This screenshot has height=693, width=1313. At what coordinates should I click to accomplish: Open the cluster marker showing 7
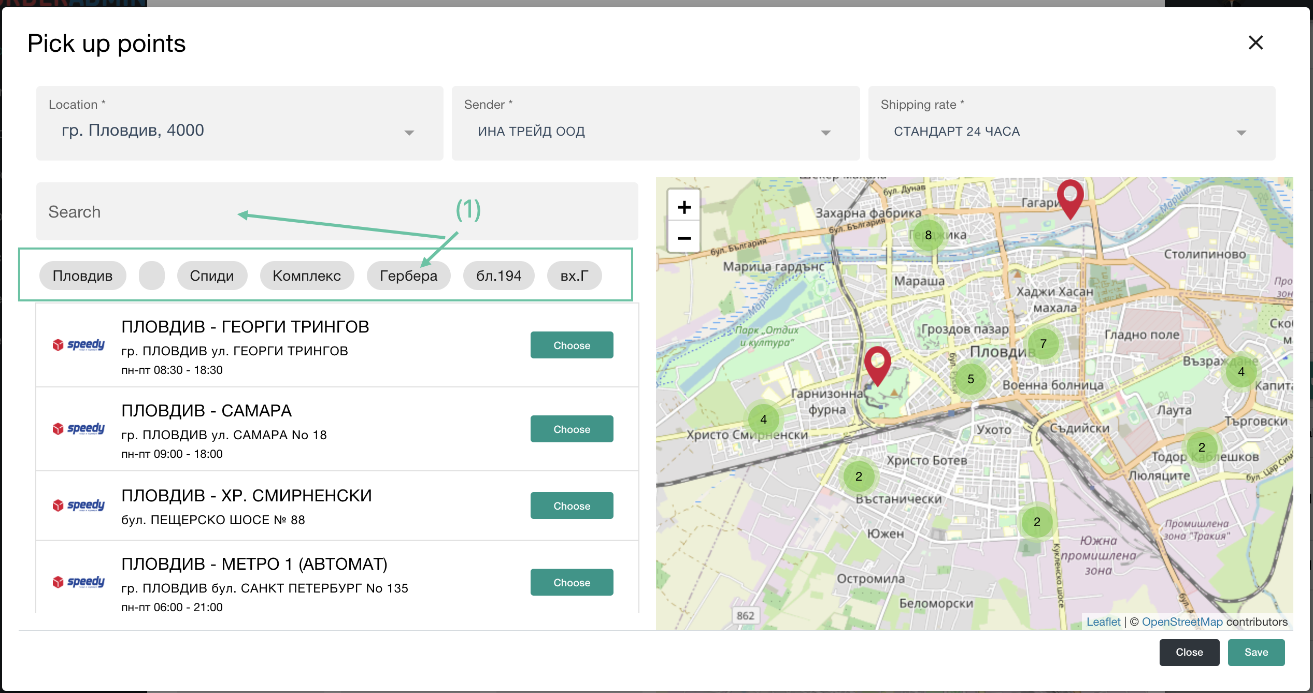(1043, 343)
